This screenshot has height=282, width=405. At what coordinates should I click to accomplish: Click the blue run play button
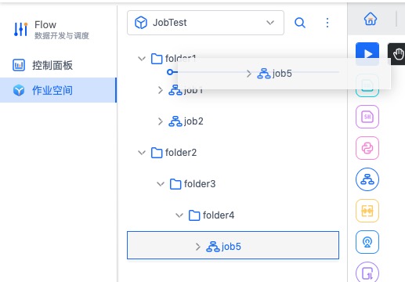pyautogui.click(x=367, y=54)
